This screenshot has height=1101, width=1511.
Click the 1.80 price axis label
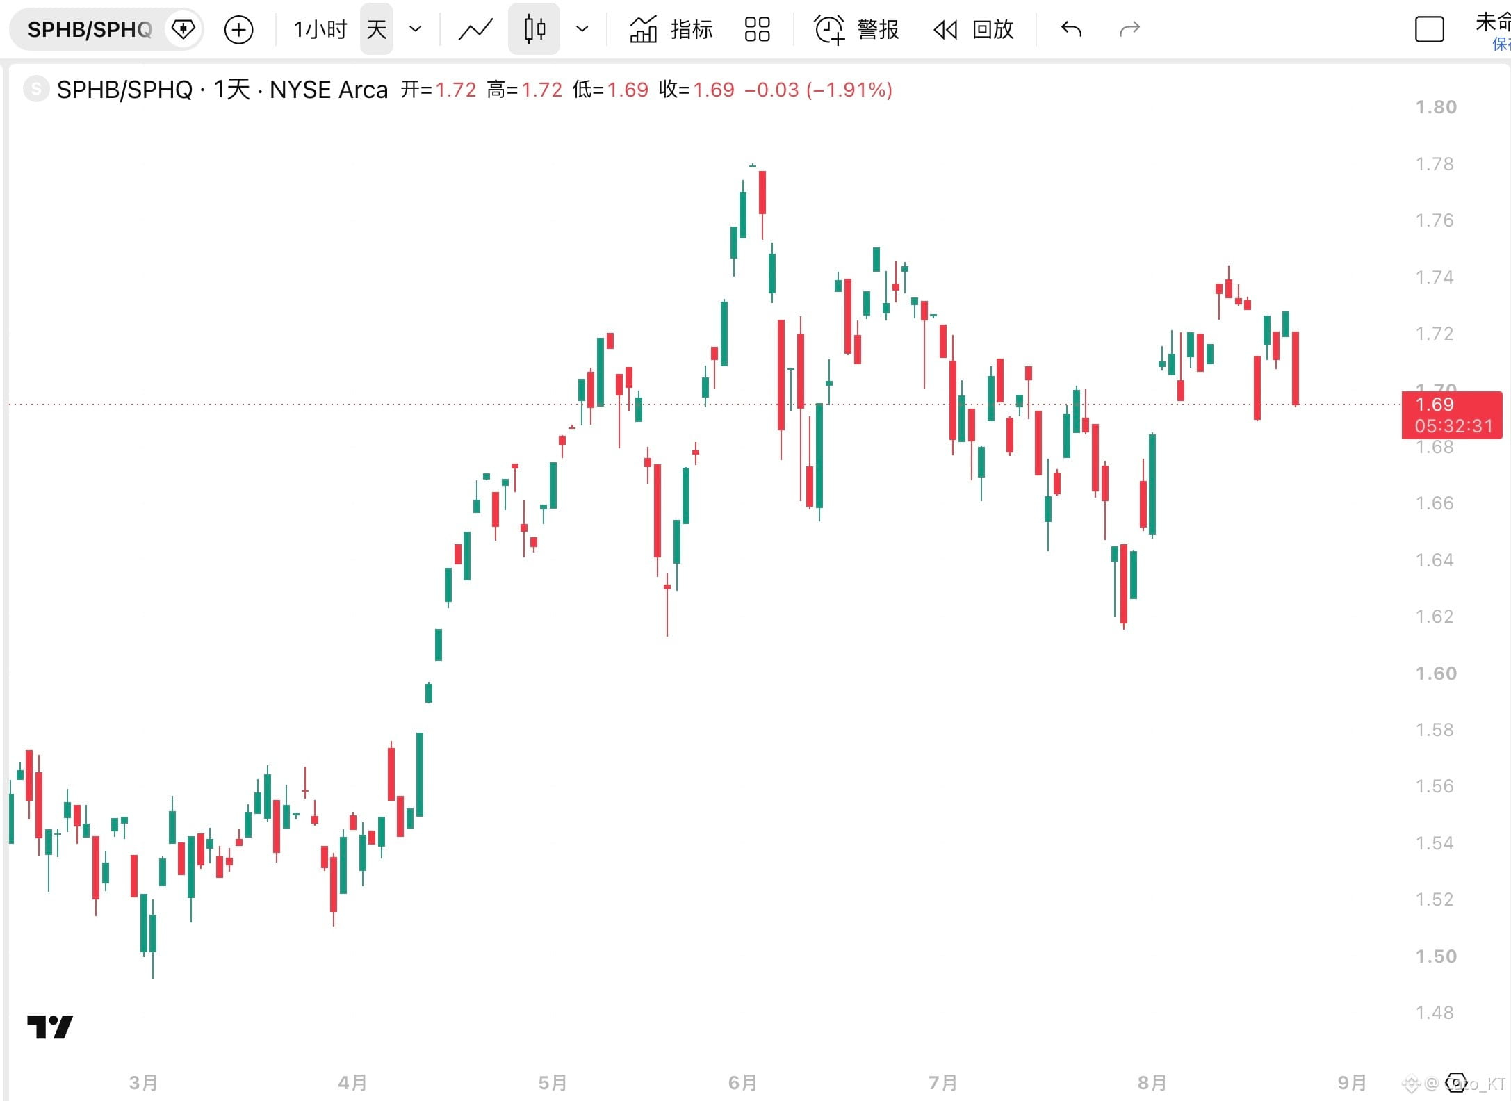click(1436, 107)
